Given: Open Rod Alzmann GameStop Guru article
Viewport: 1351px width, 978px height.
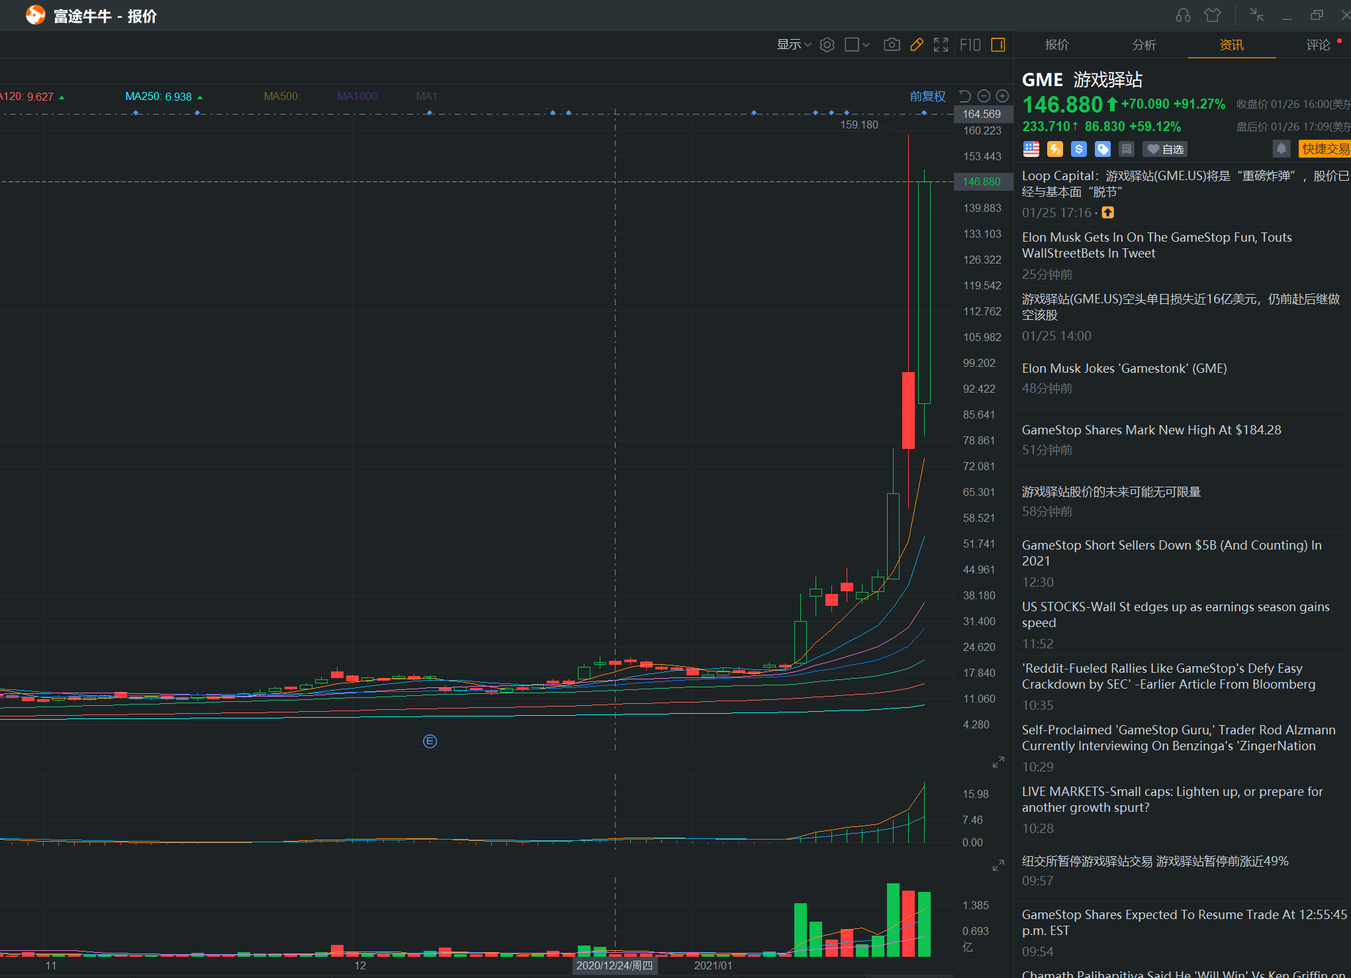Looking at the screenshot, I should pos(1182,748).
